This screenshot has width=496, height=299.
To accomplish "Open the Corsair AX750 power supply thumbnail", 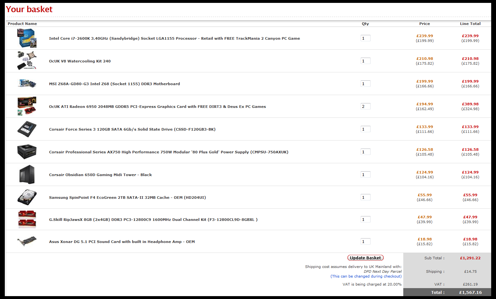I will pos(27,152).
